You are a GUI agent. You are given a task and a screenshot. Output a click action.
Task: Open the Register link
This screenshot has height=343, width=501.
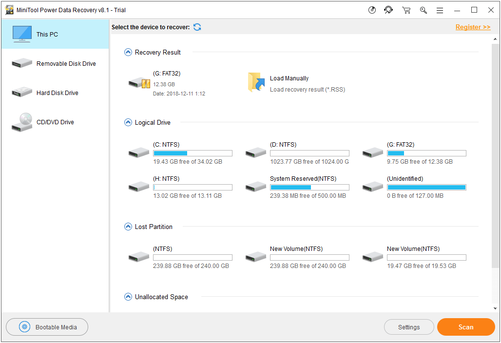[472, 27]
